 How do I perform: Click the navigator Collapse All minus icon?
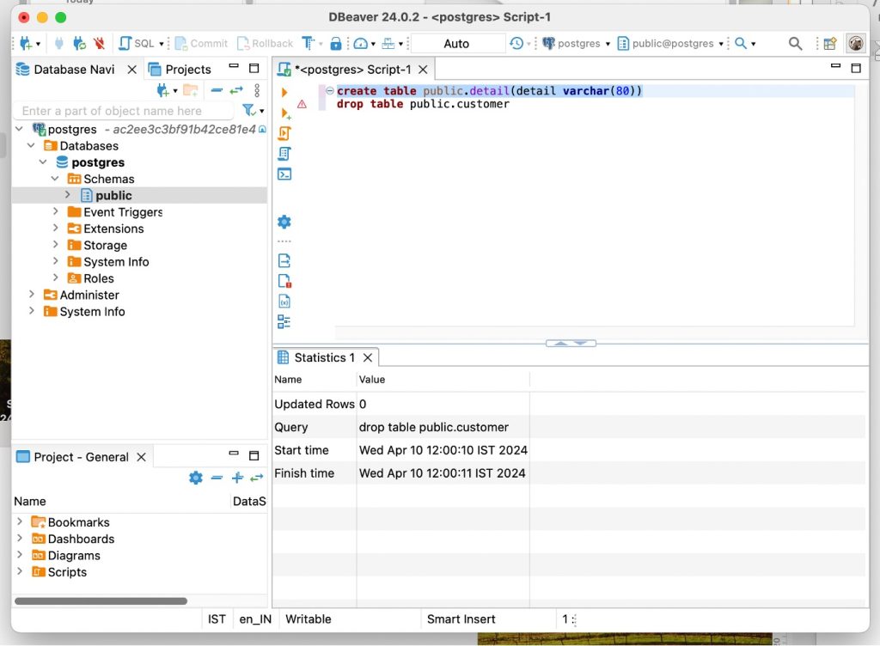click(x=217, y=90)
